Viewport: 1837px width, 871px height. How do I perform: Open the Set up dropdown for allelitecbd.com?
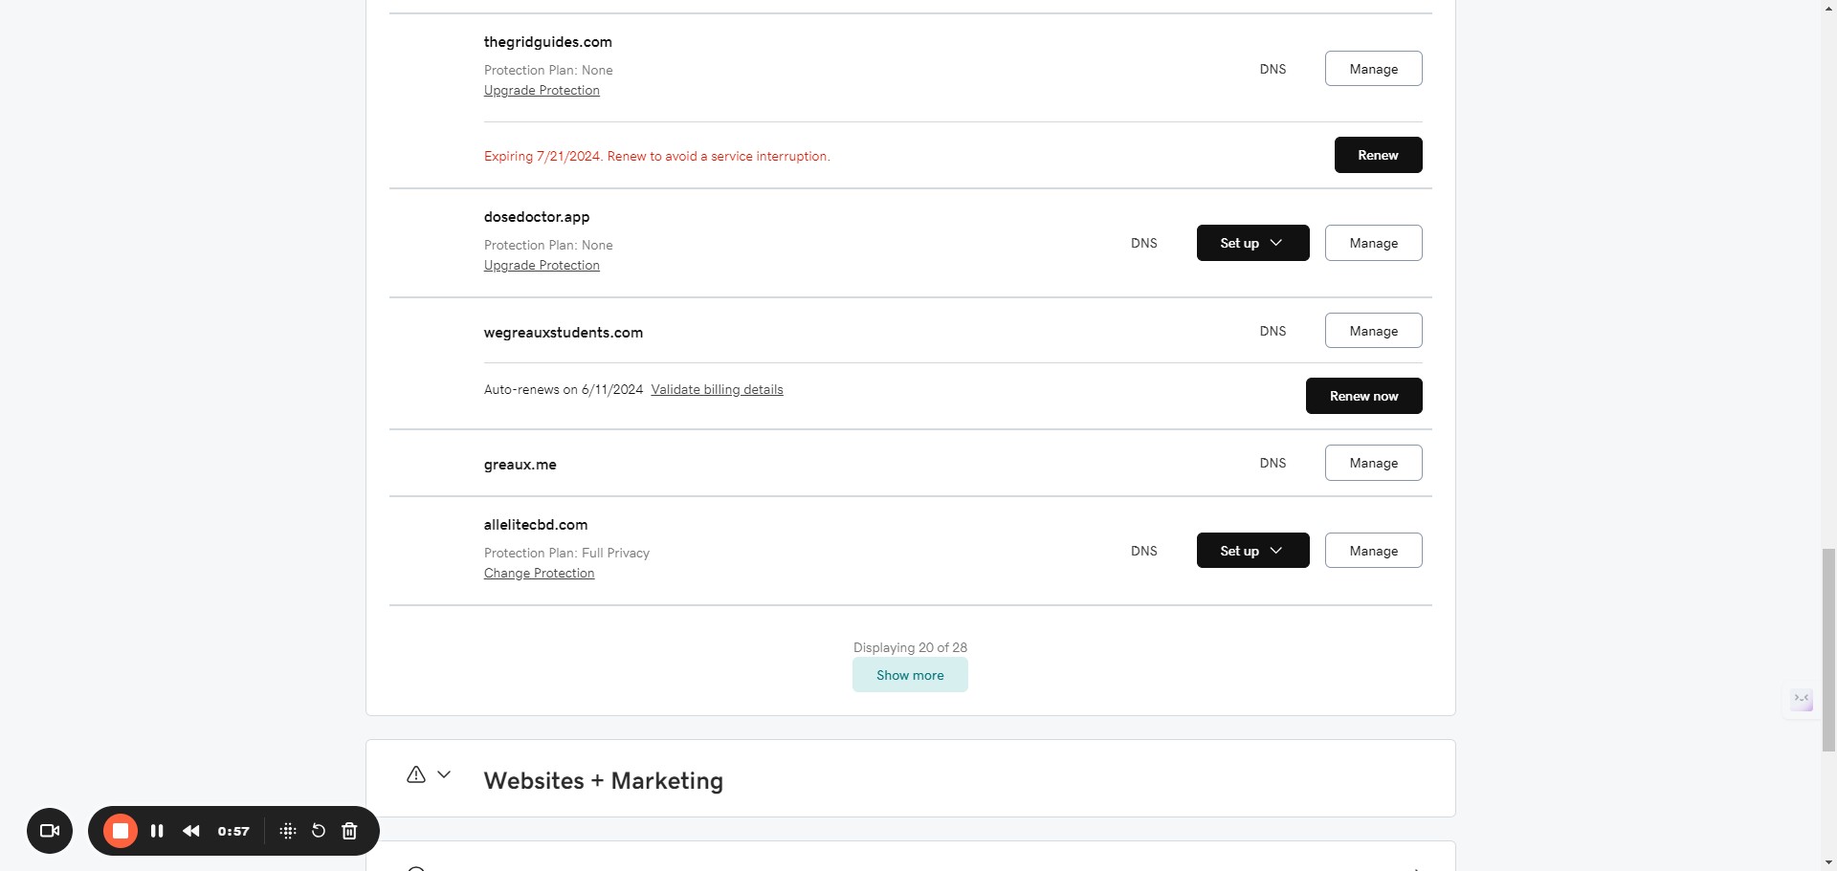pyautogui.click(x=1252, y=551)
